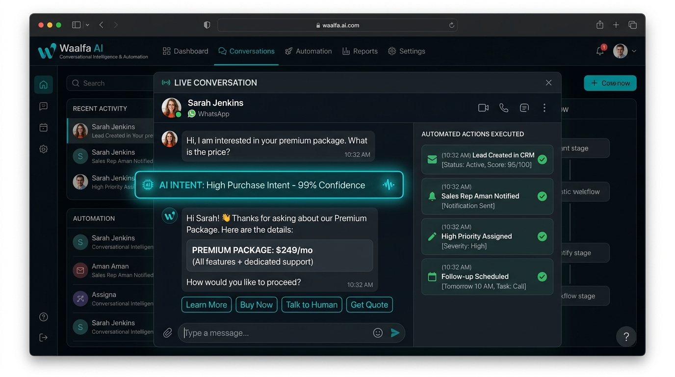Go back in browser history
This screenshot has width=675, height=377.
point(101,25)
